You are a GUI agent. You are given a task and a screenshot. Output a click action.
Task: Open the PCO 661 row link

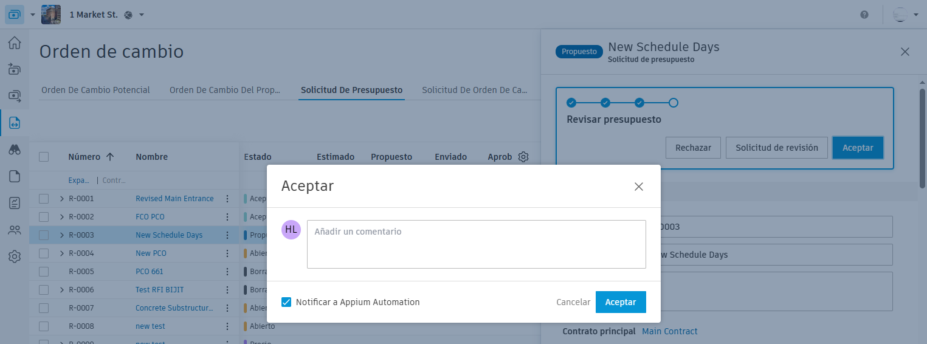[x=150, y=272]
